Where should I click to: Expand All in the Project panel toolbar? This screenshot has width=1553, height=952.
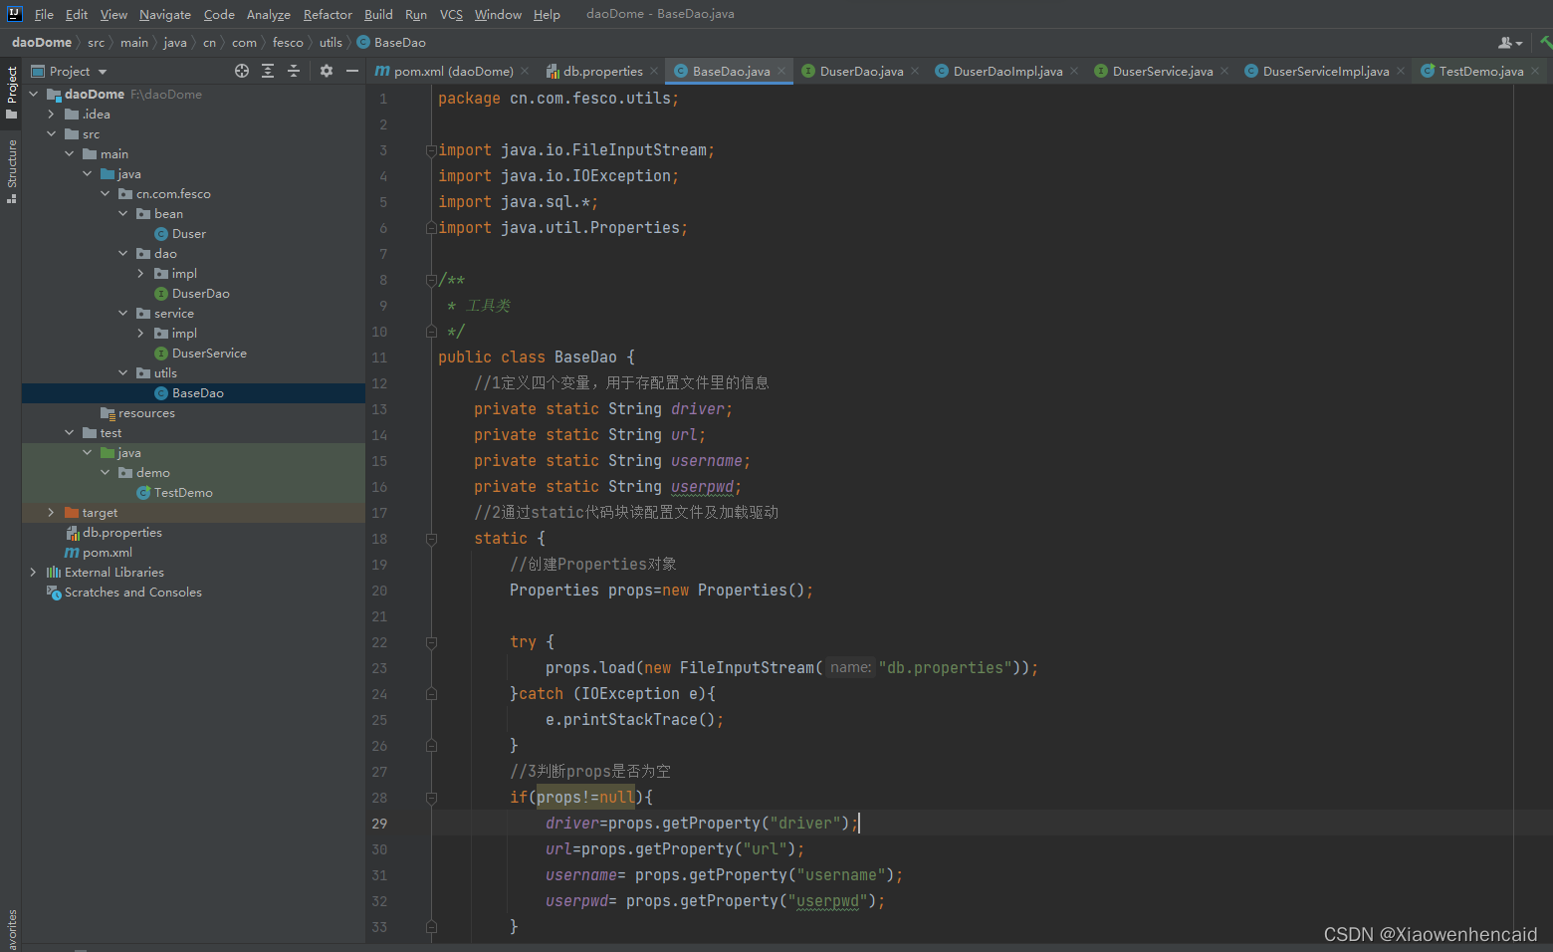[268, 71]
